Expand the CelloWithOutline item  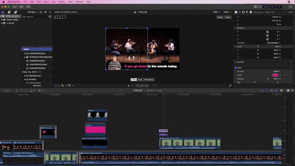pos(25,53)
